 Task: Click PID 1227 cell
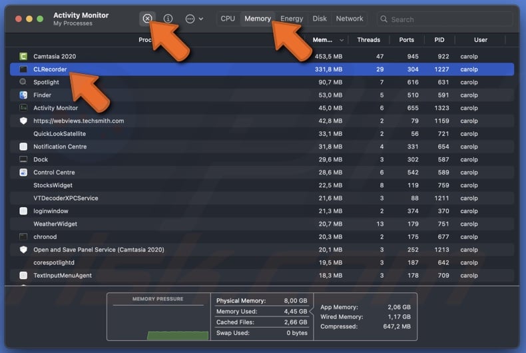(441, 69)
